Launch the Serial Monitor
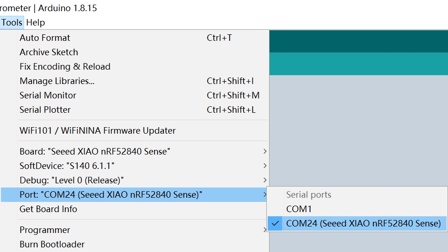 (x=135, y=95)
